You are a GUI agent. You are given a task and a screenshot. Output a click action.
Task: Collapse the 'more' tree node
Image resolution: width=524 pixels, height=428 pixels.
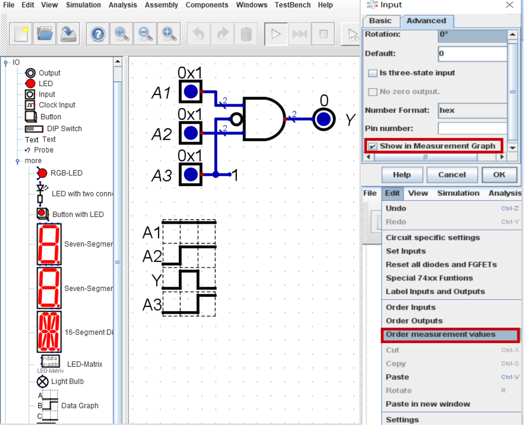(18, 161)
